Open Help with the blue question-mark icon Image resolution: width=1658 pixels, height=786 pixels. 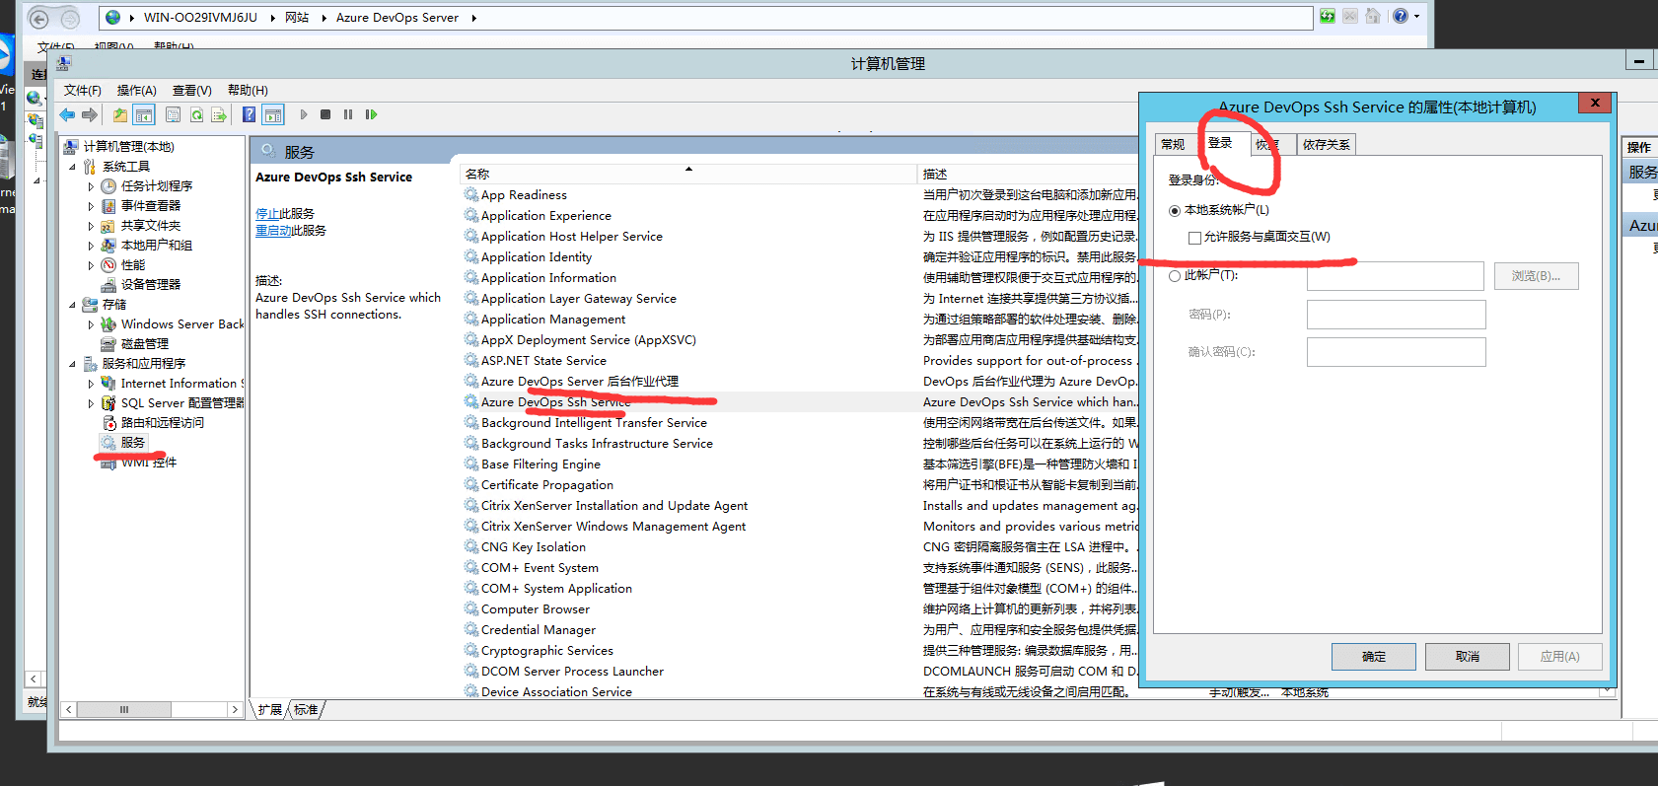(250, 115)
